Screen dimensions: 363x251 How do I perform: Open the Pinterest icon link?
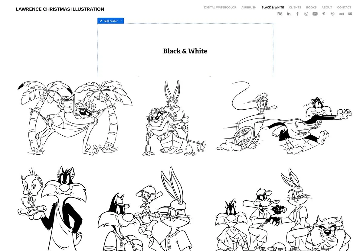pos(324,14)
